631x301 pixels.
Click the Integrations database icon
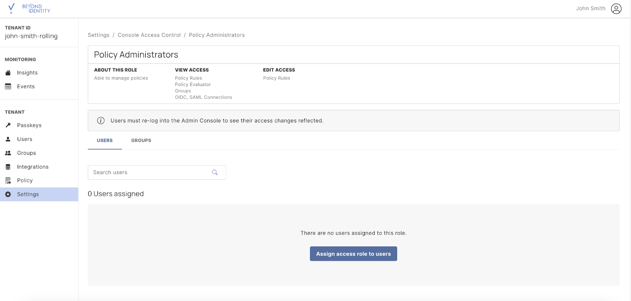click(x=8, y=167)
